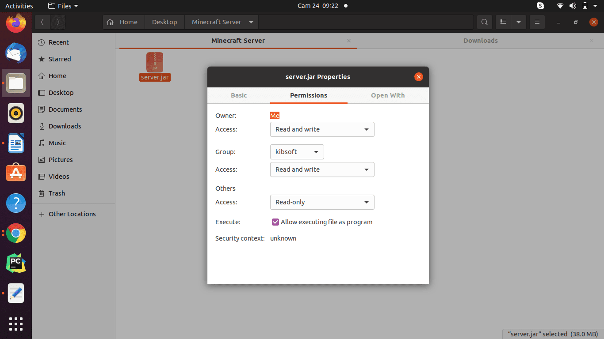Open Ubuntu Software from the dock

[16, 173]
